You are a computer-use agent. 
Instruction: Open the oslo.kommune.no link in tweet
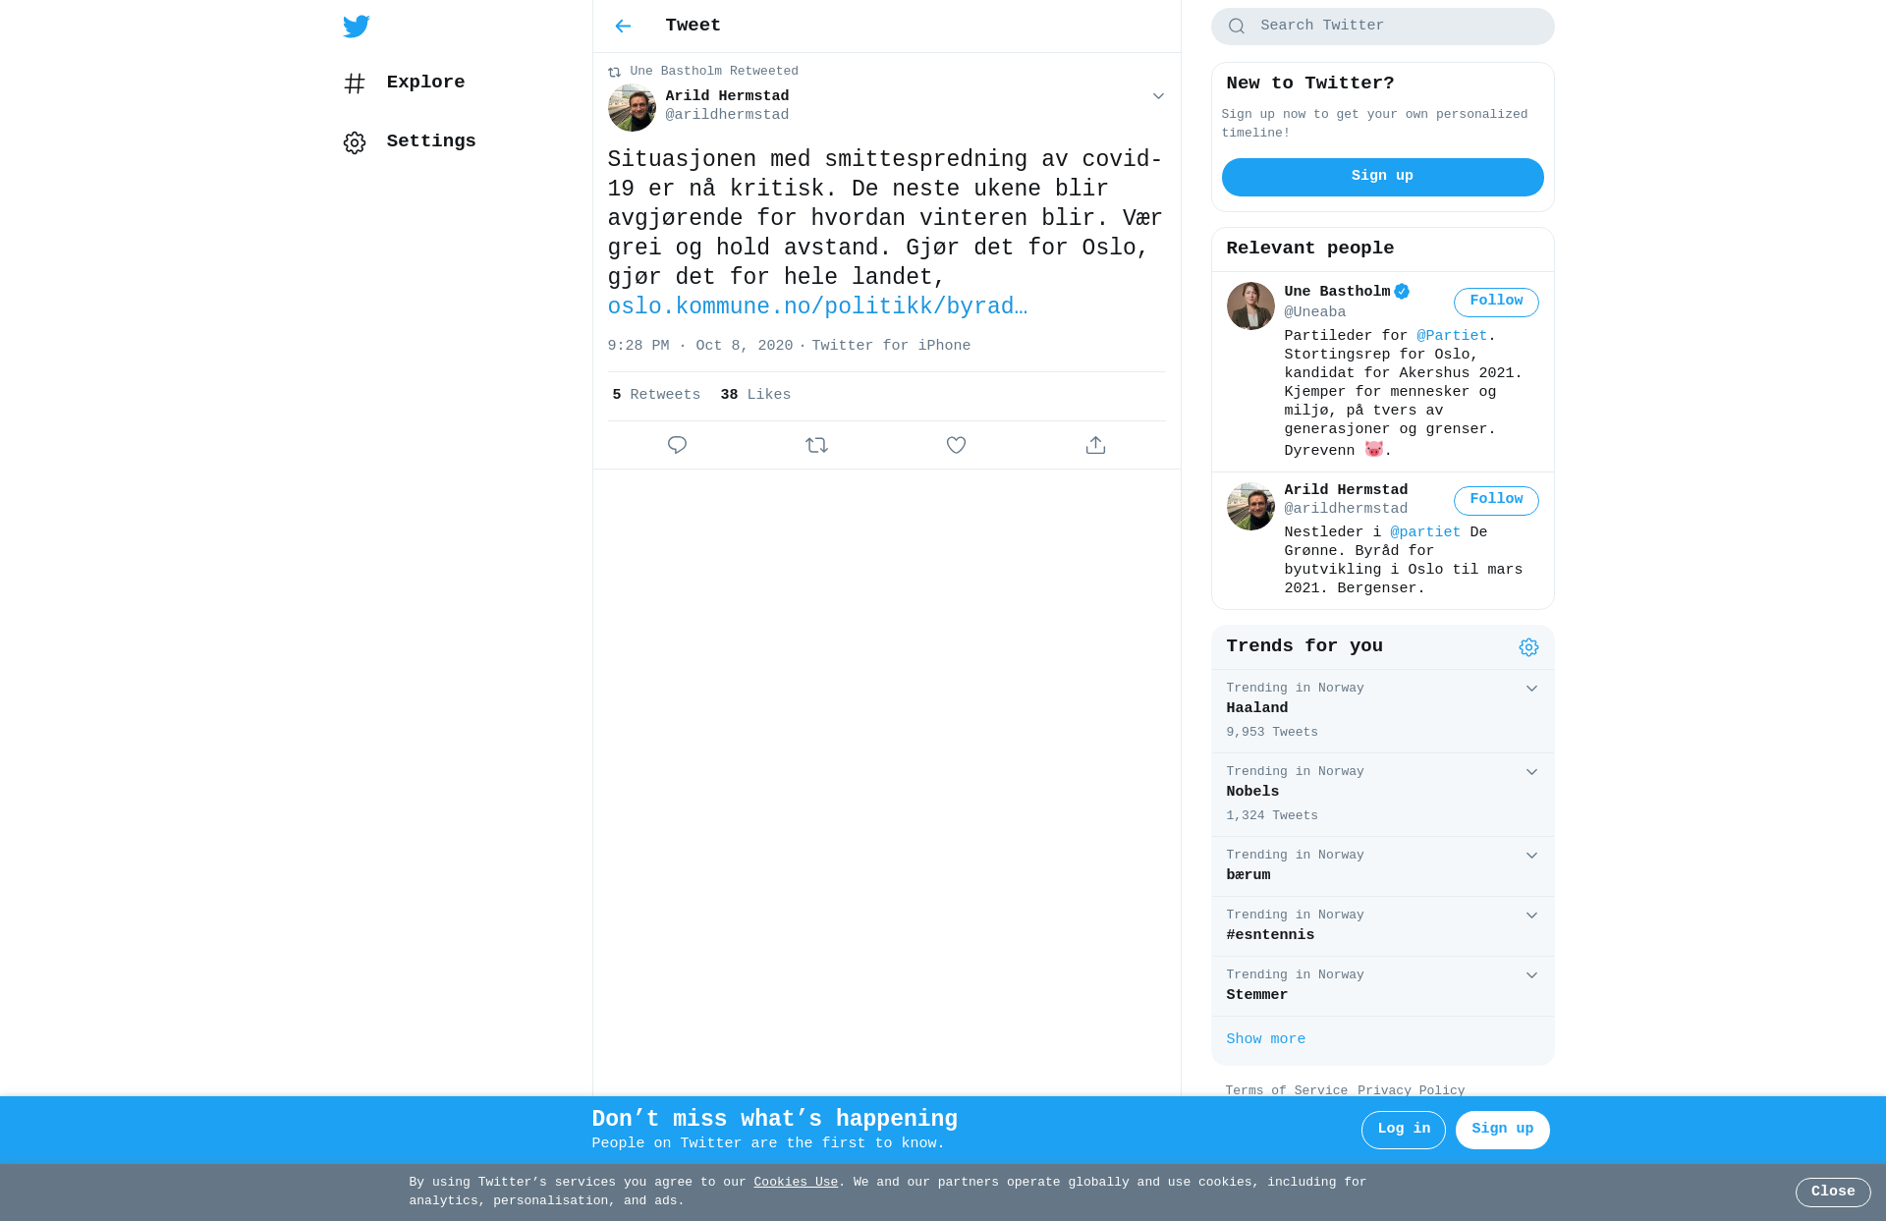pos(817,306)
